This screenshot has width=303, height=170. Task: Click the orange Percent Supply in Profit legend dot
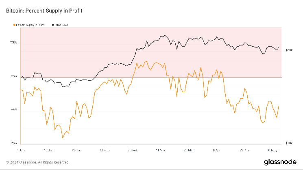point(13,25)
